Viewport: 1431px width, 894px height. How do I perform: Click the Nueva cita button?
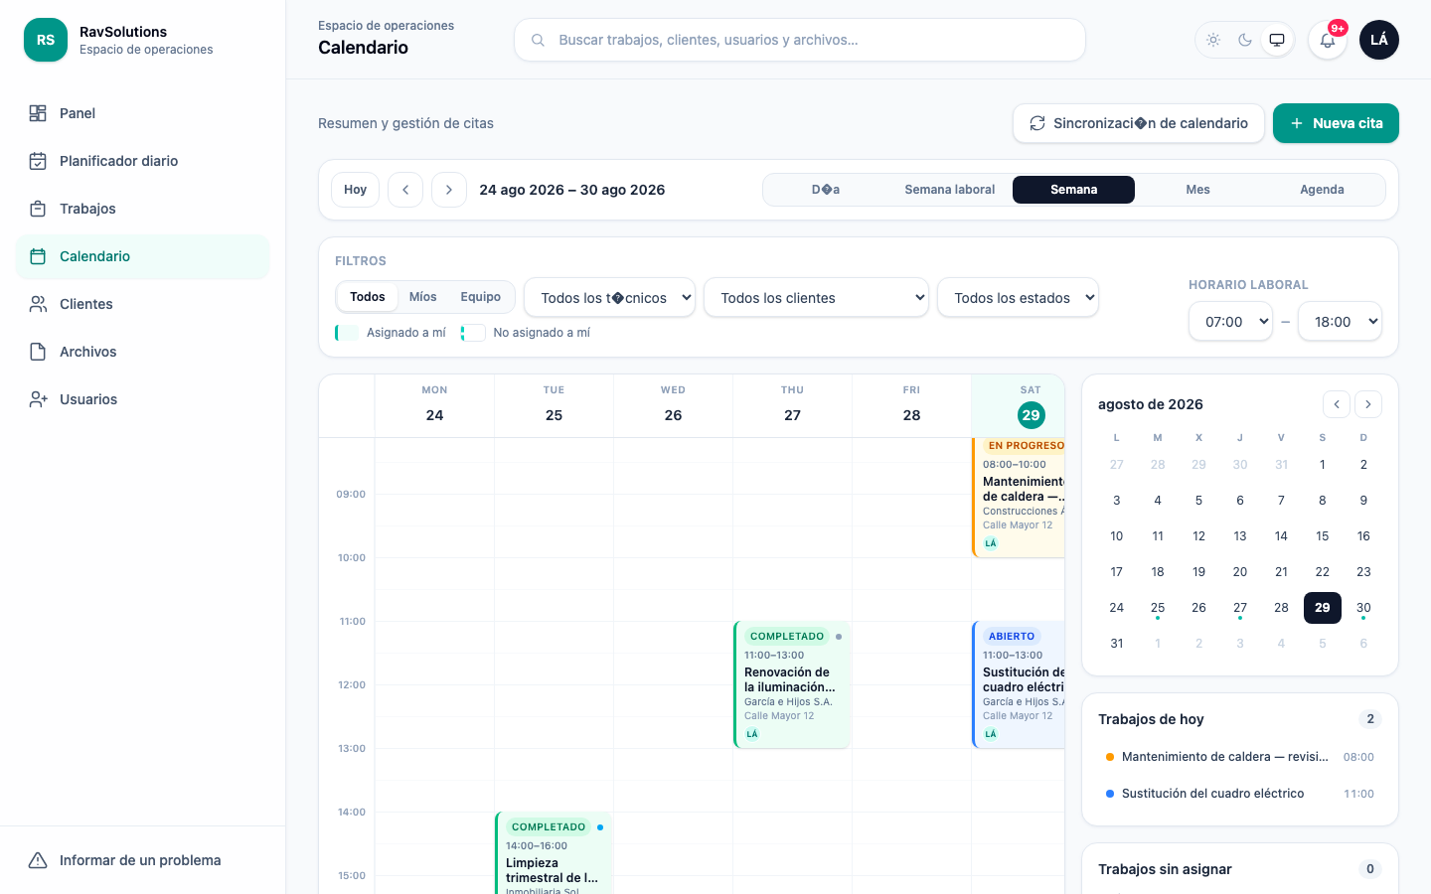click(1336, 123)
